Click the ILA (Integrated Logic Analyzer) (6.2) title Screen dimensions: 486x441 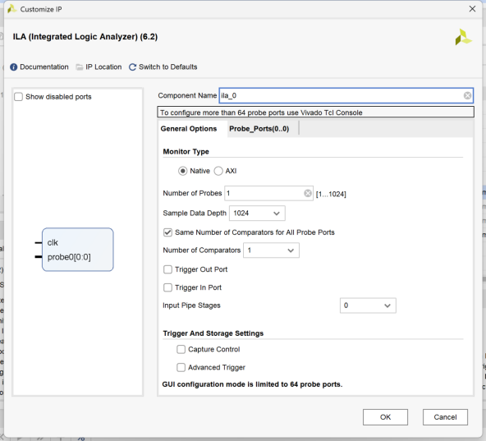pos(85,37)
